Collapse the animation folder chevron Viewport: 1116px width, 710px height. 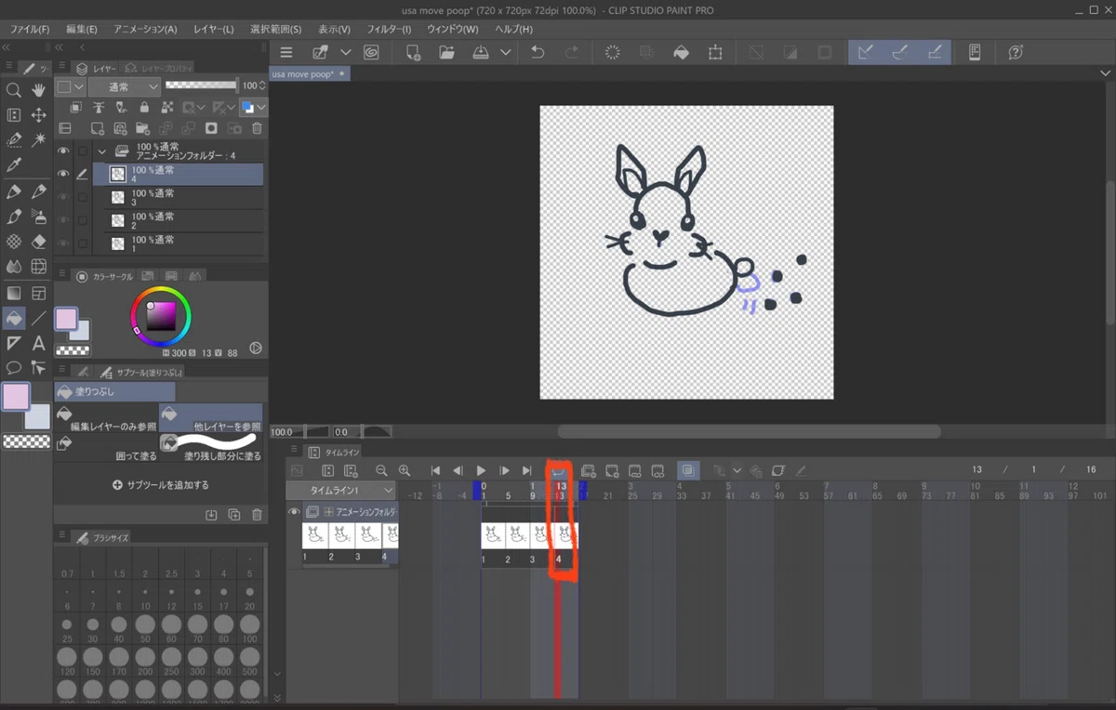click(x=101, y=151)
